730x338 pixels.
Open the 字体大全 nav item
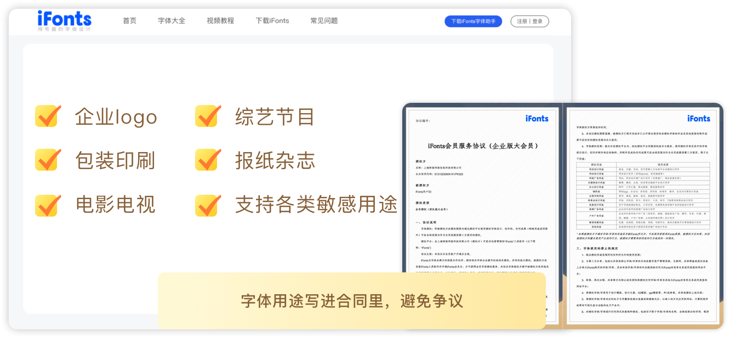tap(172, 21)
